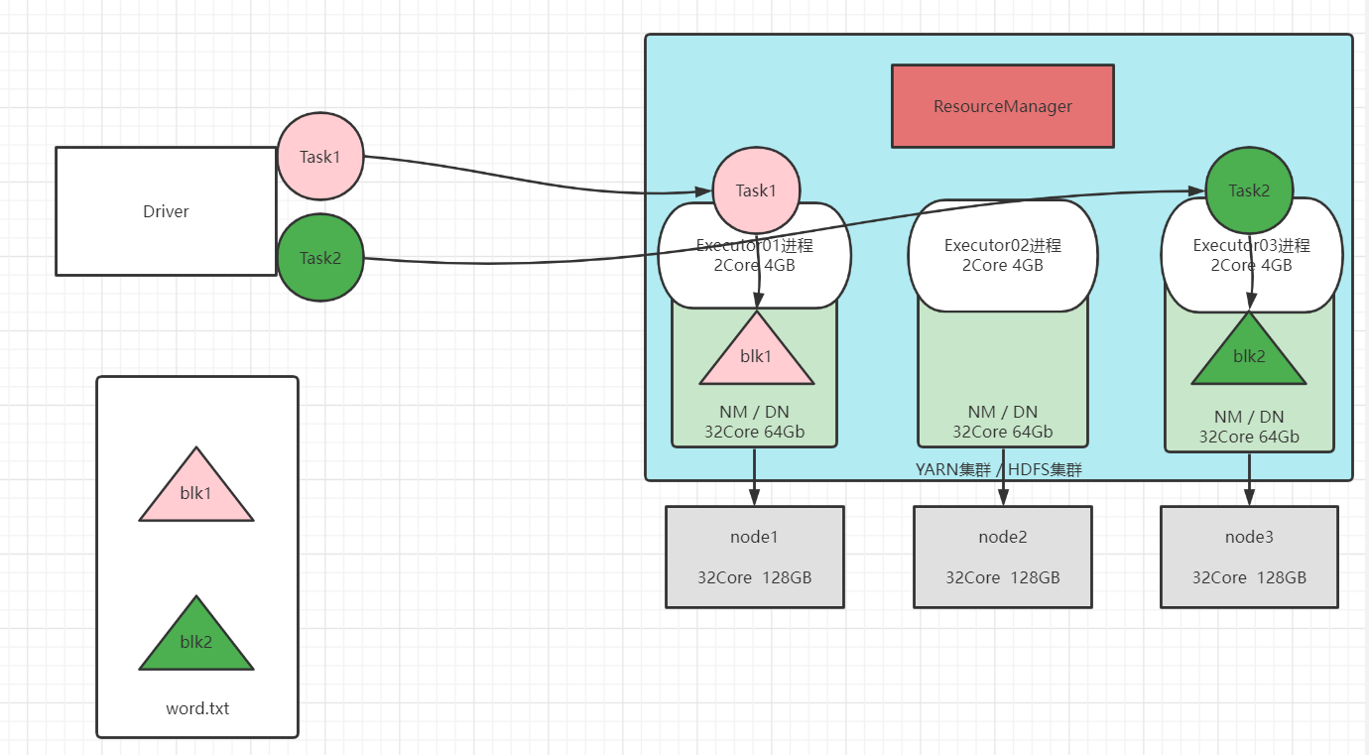Select pink Task1 circle above Executor01
The image size is (1369, 755).
coord(756,190)
